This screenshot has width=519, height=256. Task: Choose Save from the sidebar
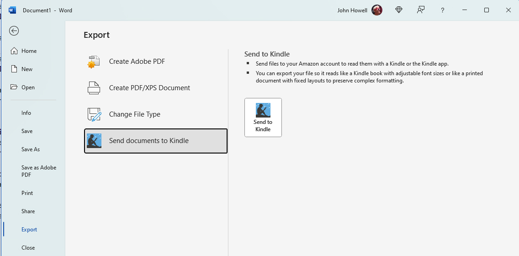click(x=27, y=131)
